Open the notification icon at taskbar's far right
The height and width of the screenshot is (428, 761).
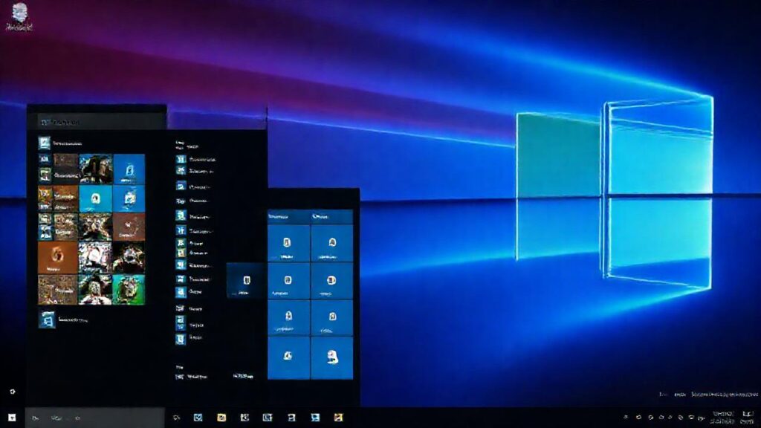pyautogui.click(x=748, y=418)
